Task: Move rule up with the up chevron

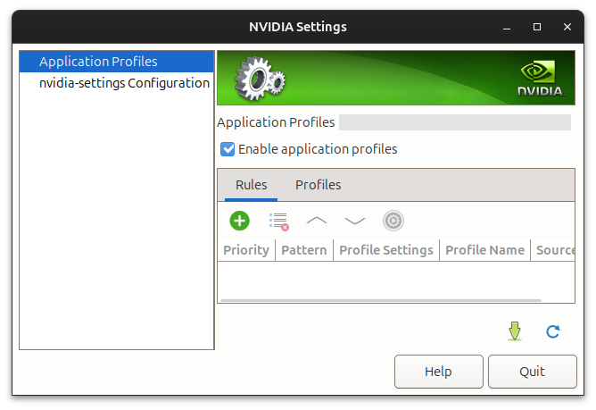Action: pos(317,221)
